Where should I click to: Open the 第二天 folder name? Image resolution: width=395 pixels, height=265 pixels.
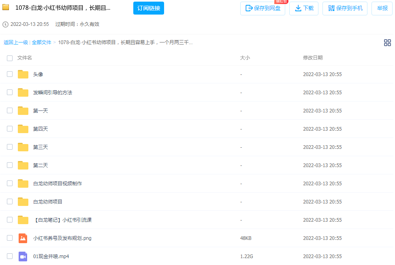[x=41, y=165]
